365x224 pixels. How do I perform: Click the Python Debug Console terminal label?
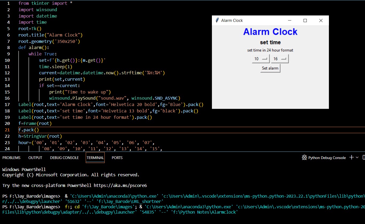(x=327, y=158)
